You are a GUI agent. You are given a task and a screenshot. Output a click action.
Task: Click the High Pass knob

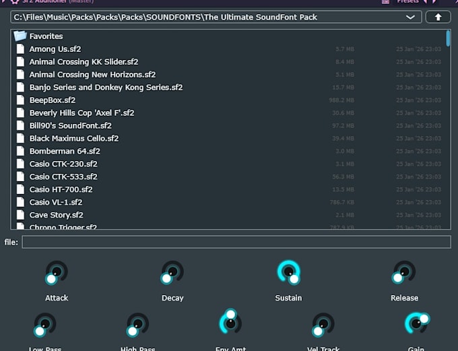[x=137, y=325]
